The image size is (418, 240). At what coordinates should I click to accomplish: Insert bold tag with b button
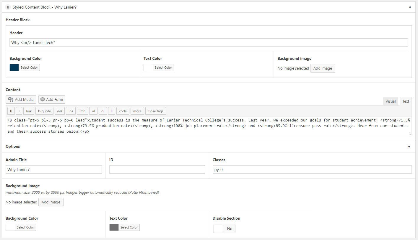(x=11, y=111)
